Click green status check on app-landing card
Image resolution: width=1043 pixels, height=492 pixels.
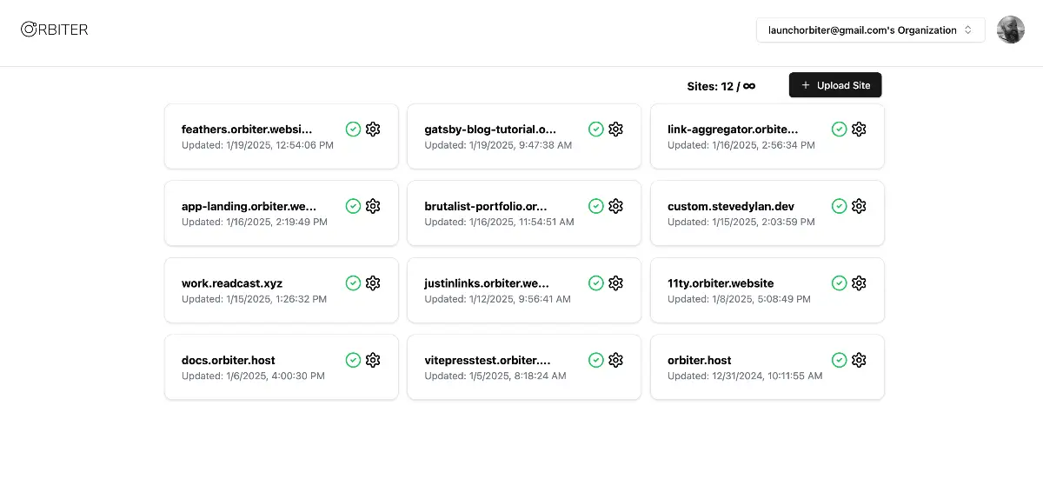(x=353, y=206)
